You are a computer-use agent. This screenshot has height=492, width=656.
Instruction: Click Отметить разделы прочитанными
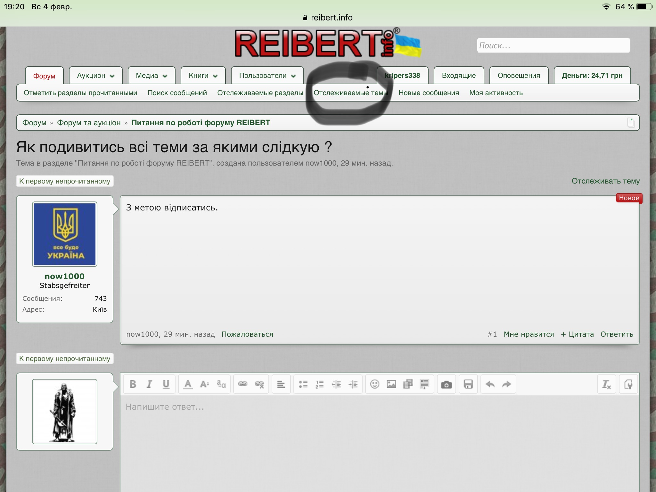pos(80,93)
